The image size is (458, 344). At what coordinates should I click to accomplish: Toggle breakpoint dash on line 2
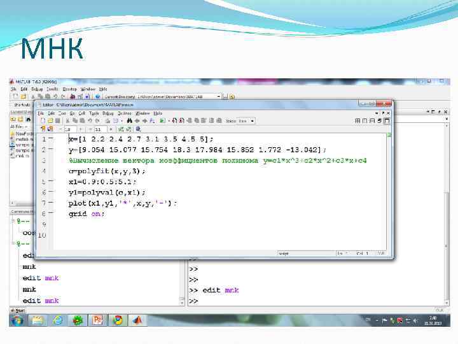point(51,149)
